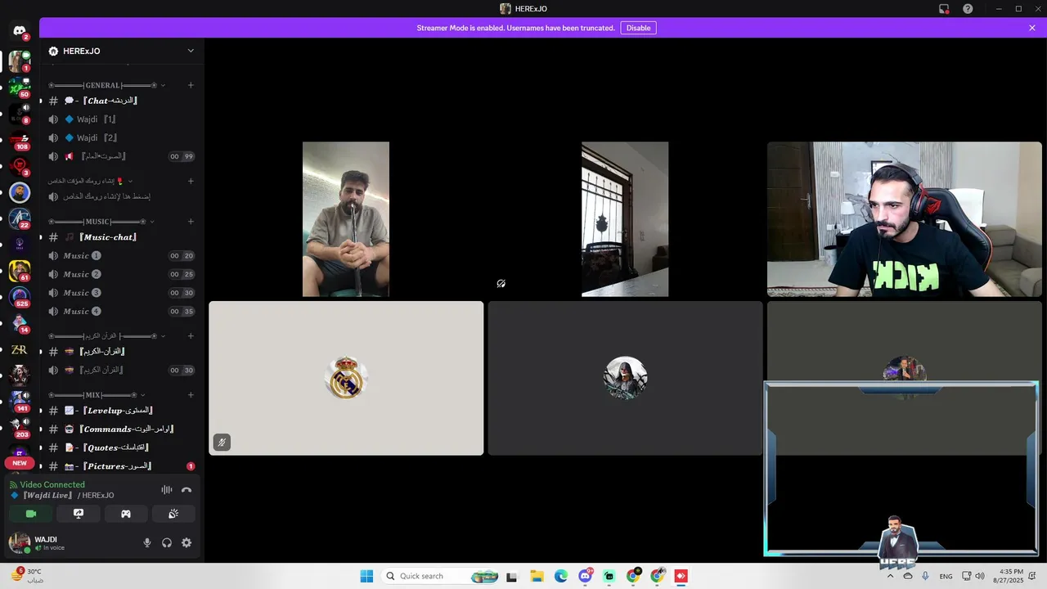Show hidden system tray icons
Viewport: 1047px width, 589px height.
[890, 576]
